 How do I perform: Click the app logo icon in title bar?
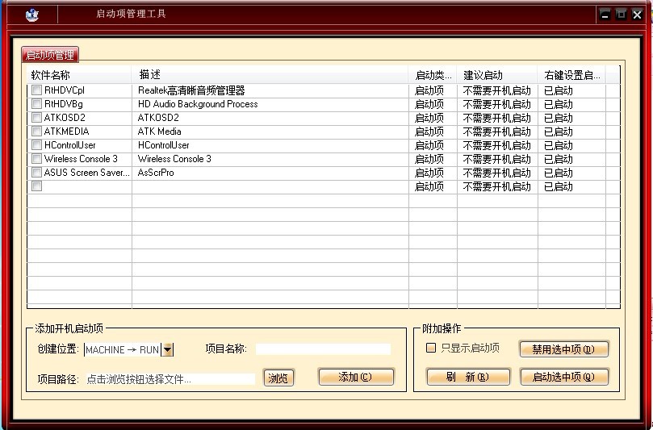[31, 15]
